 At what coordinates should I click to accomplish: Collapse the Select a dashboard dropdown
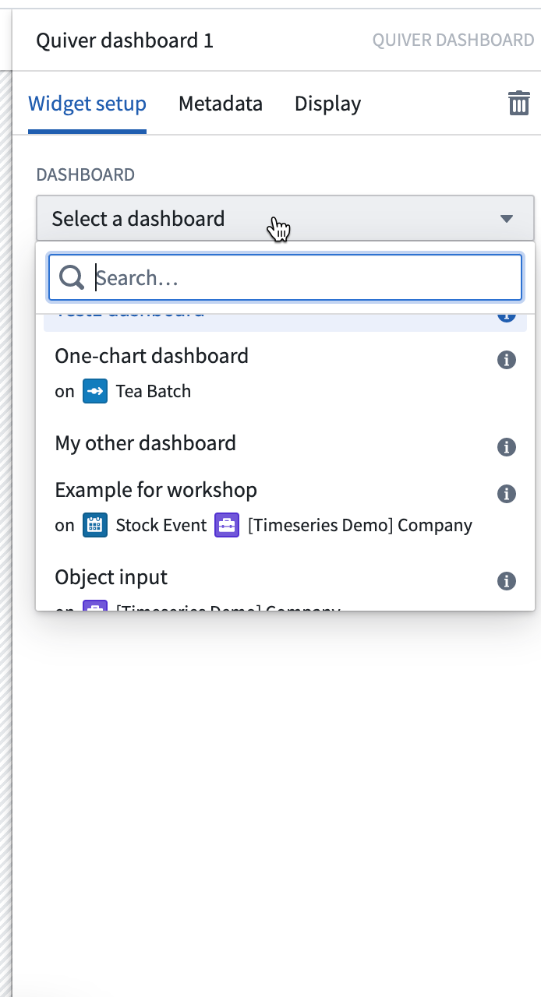285,218
